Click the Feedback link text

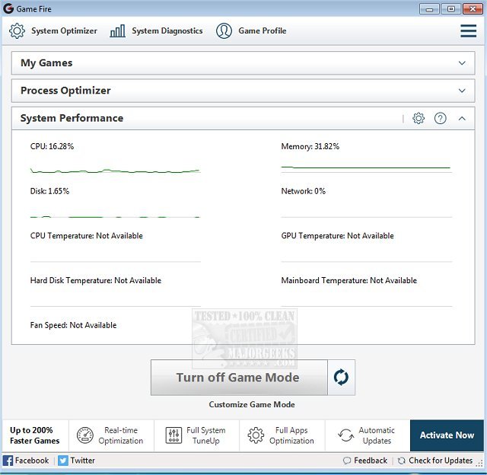(371, 461)
